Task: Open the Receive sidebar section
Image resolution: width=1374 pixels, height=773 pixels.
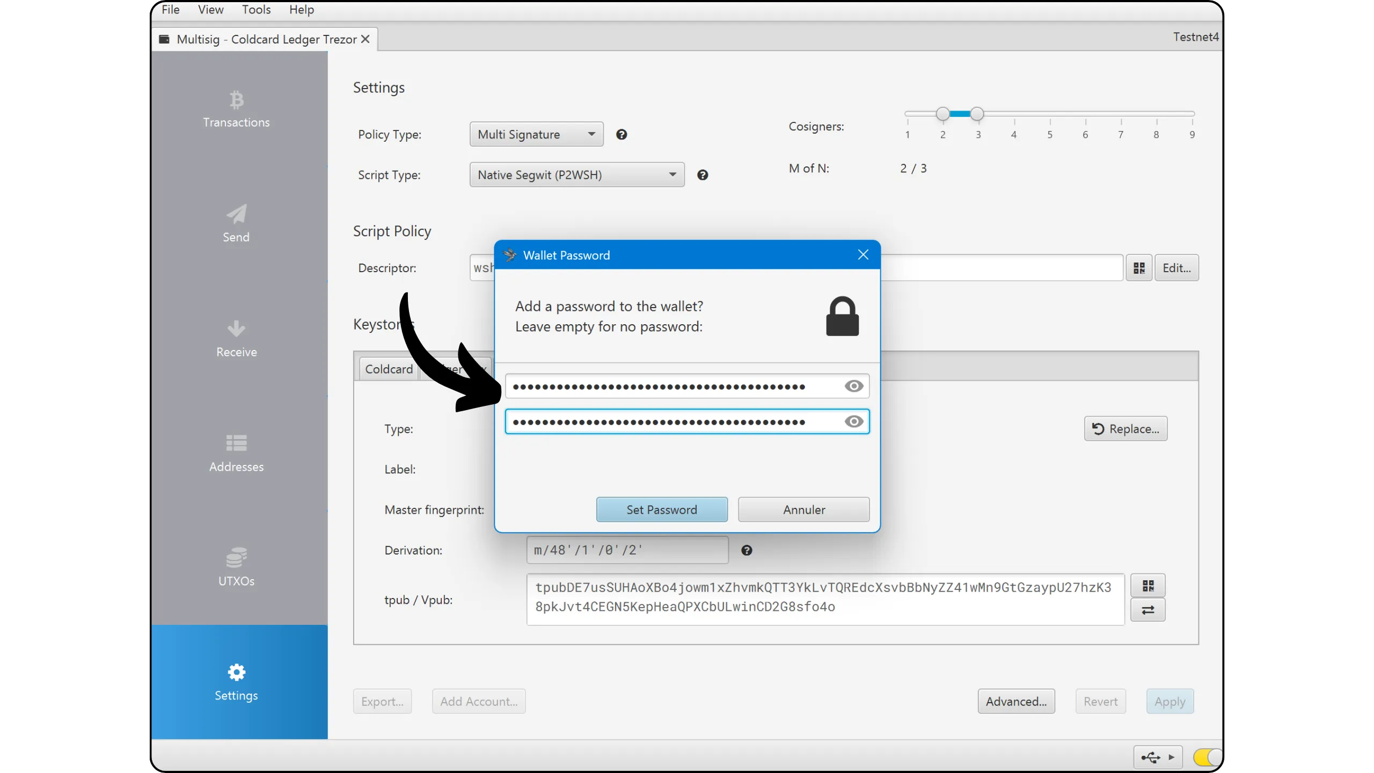Action: pyautogui.click(x=236, y=339)
